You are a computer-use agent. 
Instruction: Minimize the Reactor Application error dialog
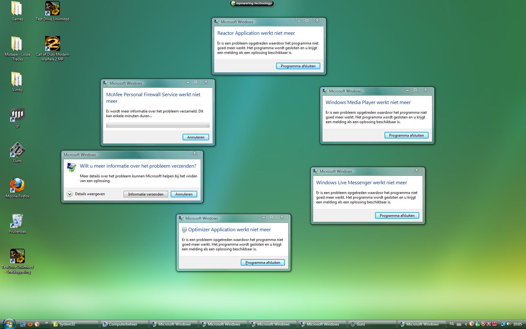click(299, 21)
